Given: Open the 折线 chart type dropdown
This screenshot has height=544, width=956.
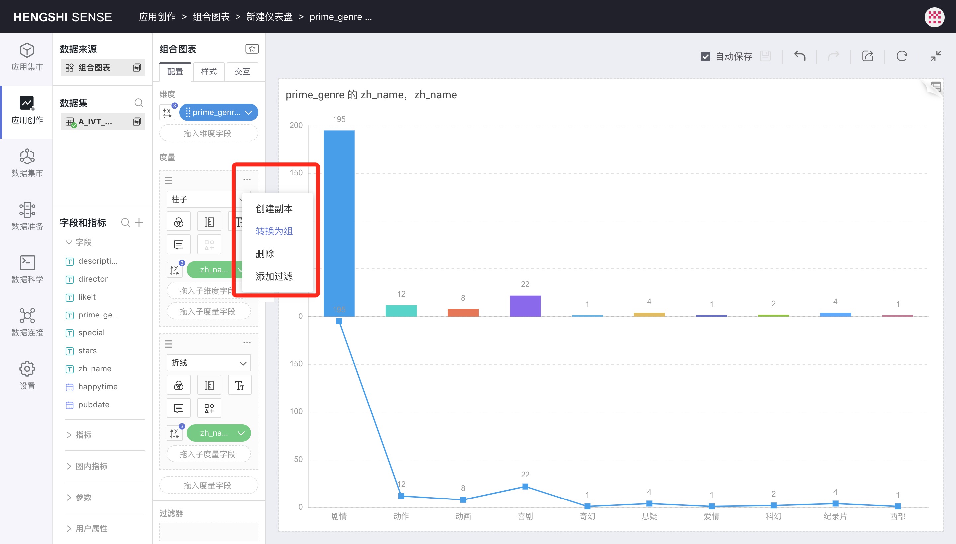Looking at the screenshot, I should [x=209, y=363].
